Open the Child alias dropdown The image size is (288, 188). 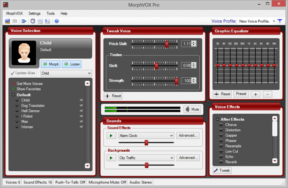click(66, 73)
